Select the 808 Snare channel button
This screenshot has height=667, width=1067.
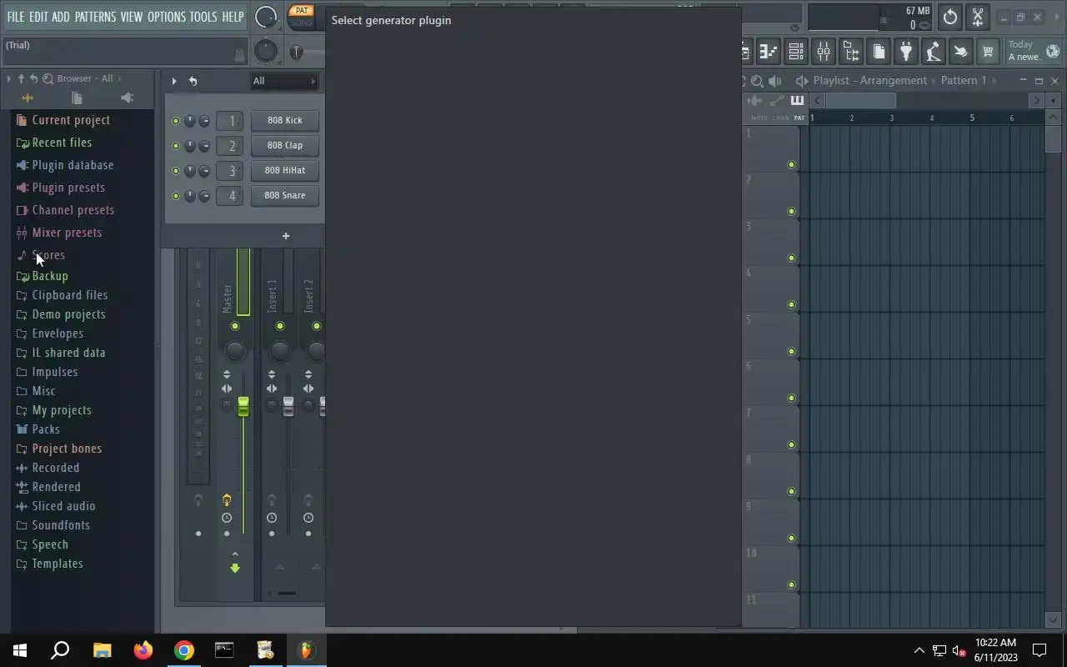(x=284, y=196)
